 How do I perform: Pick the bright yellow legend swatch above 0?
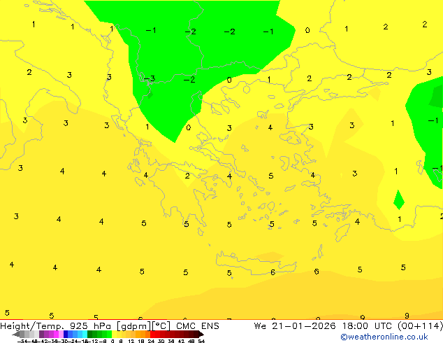coord(115,334)
